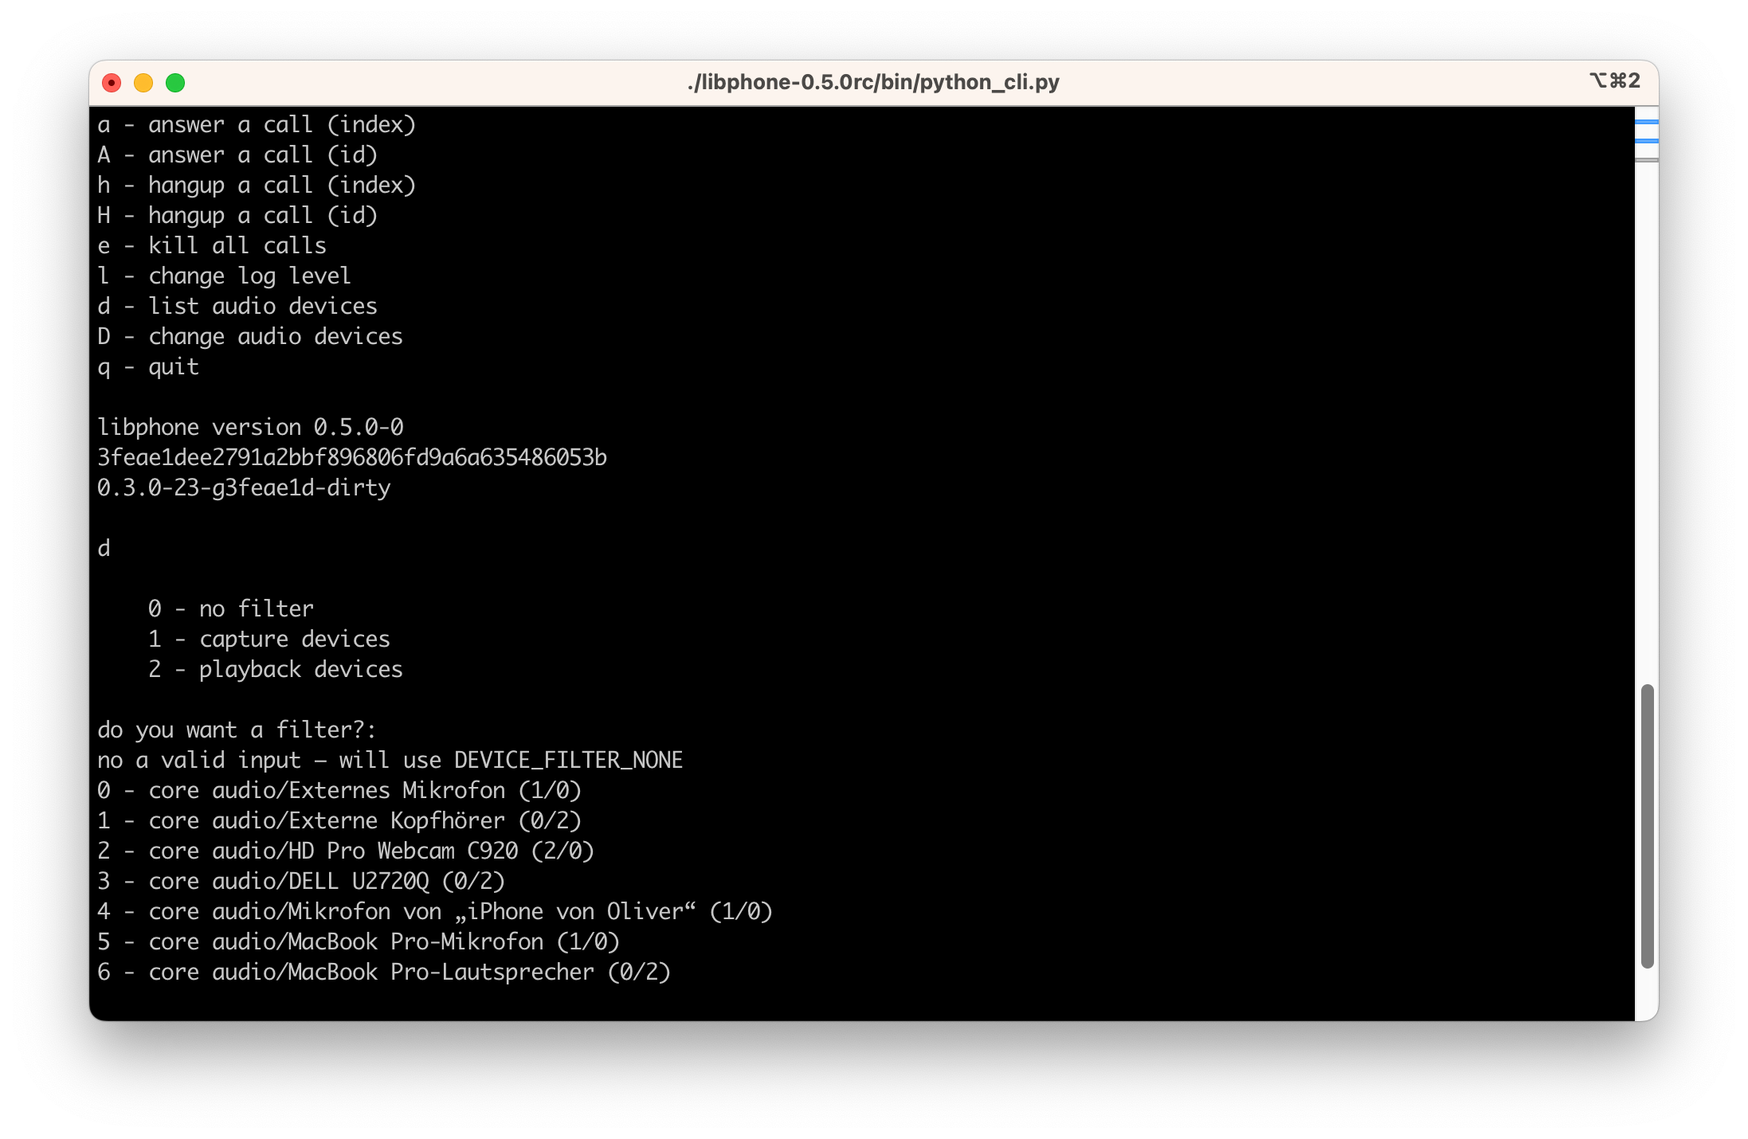This screenshot has height=1139, width=1748.
Task: Click the gray scrollbar mark below blue markers
Action: [1646, 160]
